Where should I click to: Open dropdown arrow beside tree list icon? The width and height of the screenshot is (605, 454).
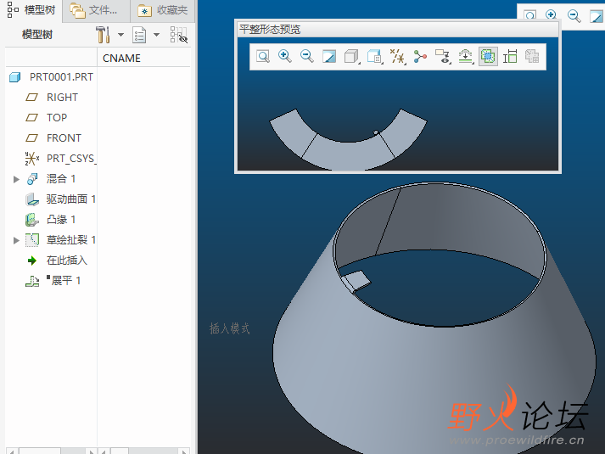(x=156, y=35)
